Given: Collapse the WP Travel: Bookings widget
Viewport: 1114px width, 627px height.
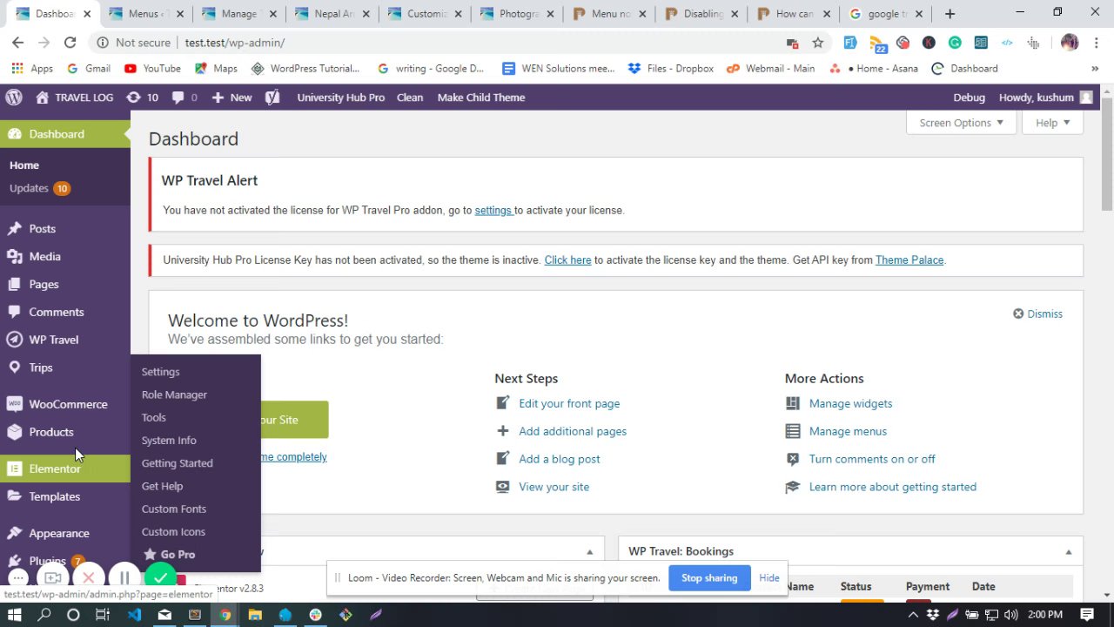Looking at the screenshot, I should [x=1068, y=551].
